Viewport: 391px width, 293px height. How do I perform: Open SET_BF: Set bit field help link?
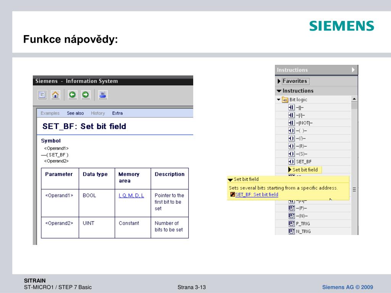(x=257, y=194)
